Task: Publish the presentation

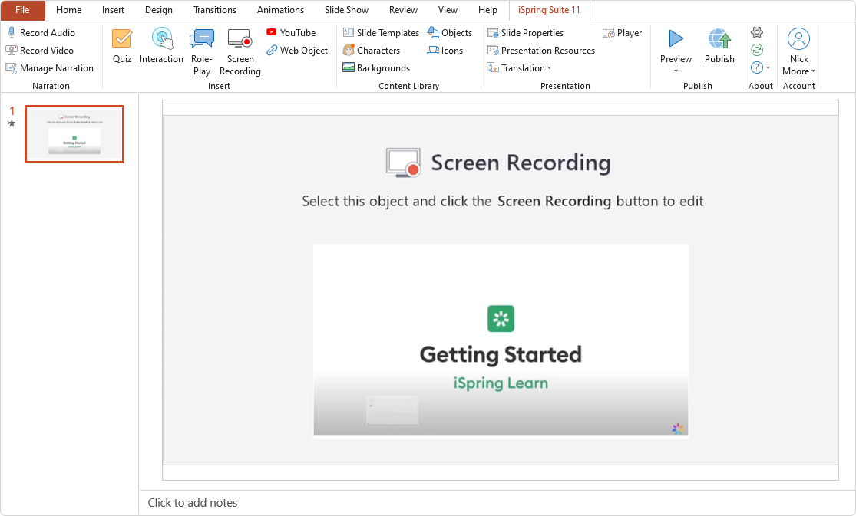Action: [719, 46]
